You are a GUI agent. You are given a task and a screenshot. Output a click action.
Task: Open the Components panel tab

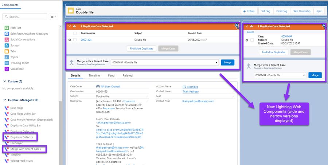[10, 5]
